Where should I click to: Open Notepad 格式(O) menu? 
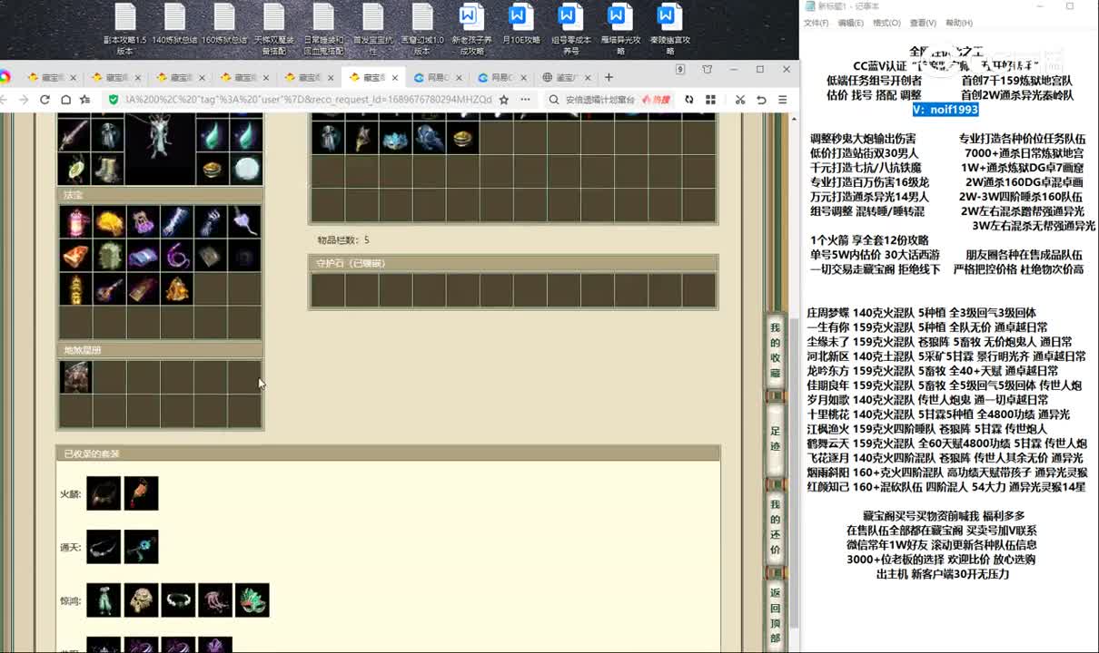(x=886, y=23)
